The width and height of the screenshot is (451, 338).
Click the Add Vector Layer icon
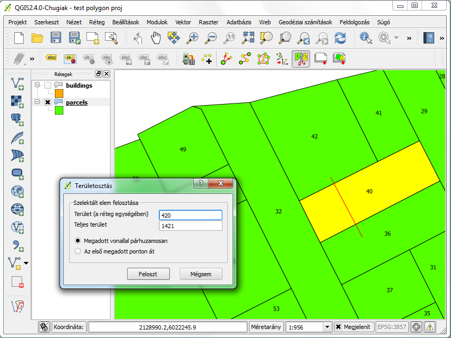coord(17,83)
